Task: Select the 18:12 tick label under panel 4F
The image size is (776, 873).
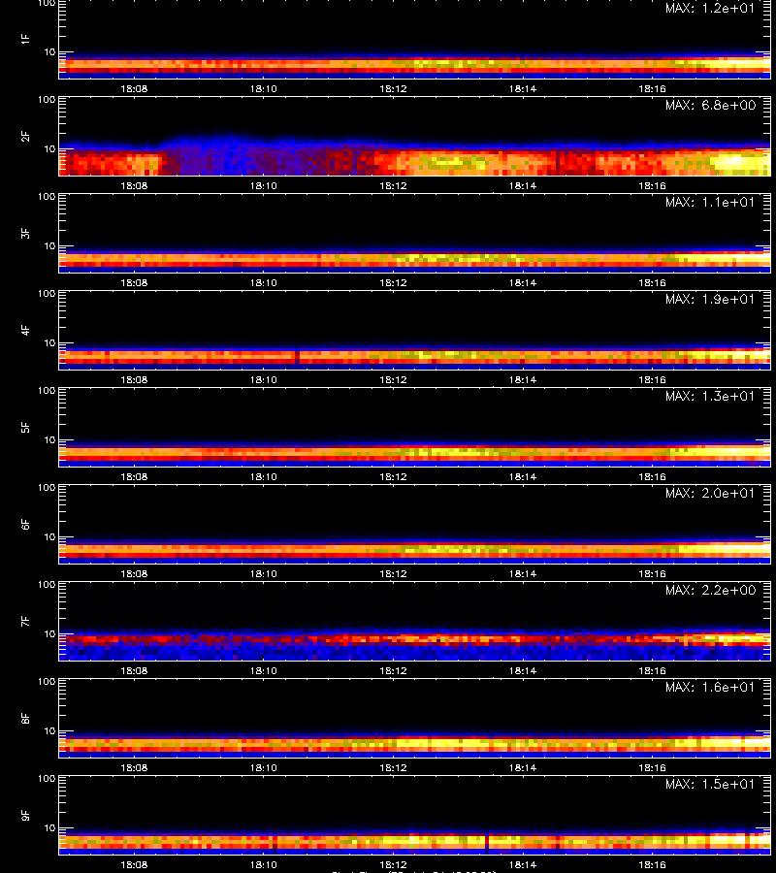Action: tap(393, 379)
